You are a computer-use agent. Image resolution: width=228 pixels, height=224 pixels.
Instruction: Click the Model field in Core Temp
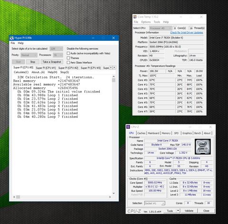(176, 37)
